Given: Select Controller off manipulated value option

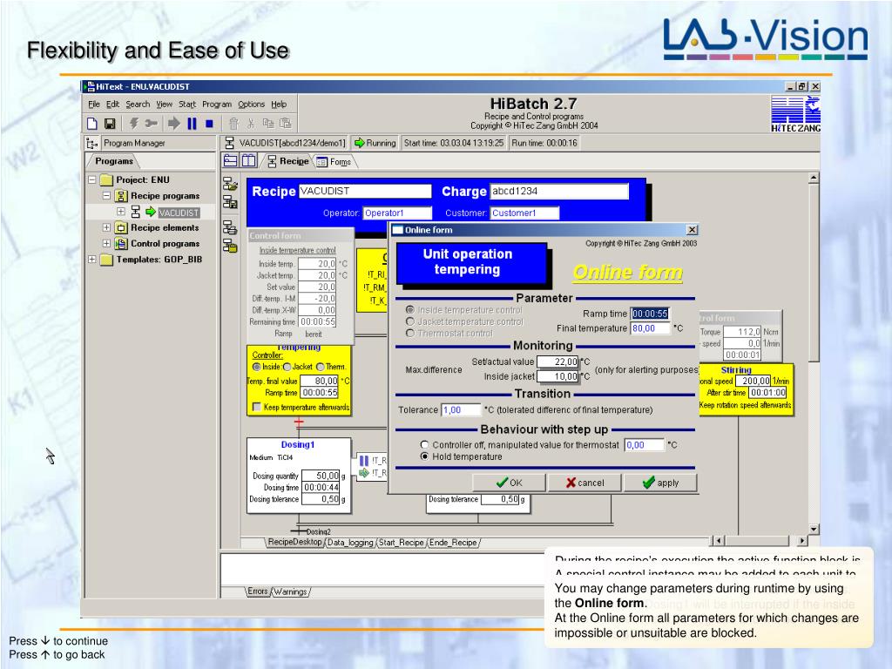Looking at the screenshot, I should (x=424, y=445).
